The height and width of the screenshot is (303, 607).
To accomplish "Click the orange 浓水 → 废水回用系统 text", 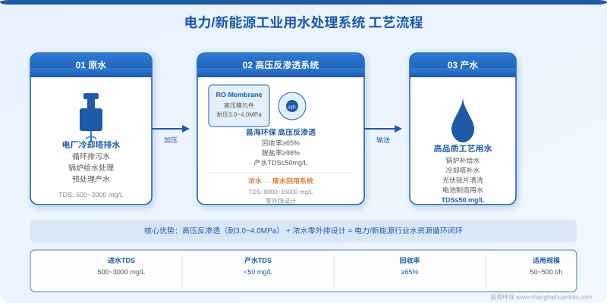I will [x=281, y=181].
